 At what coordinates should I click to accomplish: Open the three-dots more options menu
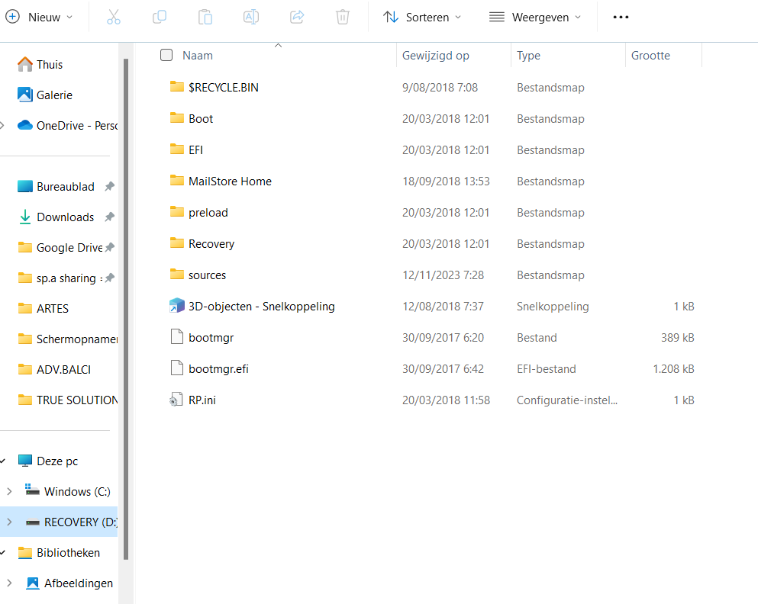pyautogui.click(x=621, y=17)
